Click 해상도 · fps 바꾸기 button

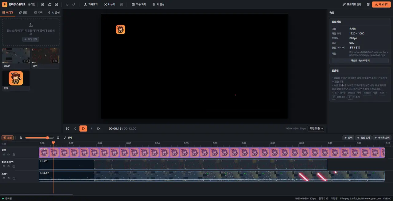(x=360, y=61)
